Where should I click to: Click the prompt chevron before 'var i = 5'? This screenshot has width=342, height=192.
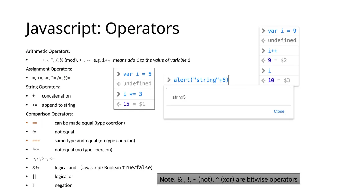[119, 74]
